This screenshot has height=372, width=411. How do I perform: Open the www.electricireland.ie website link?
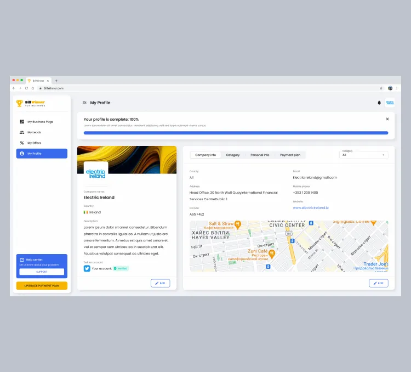[311, 208]
